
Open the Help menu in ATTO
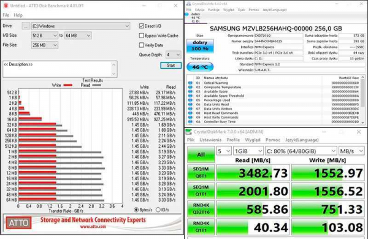(x=18, y=15)
